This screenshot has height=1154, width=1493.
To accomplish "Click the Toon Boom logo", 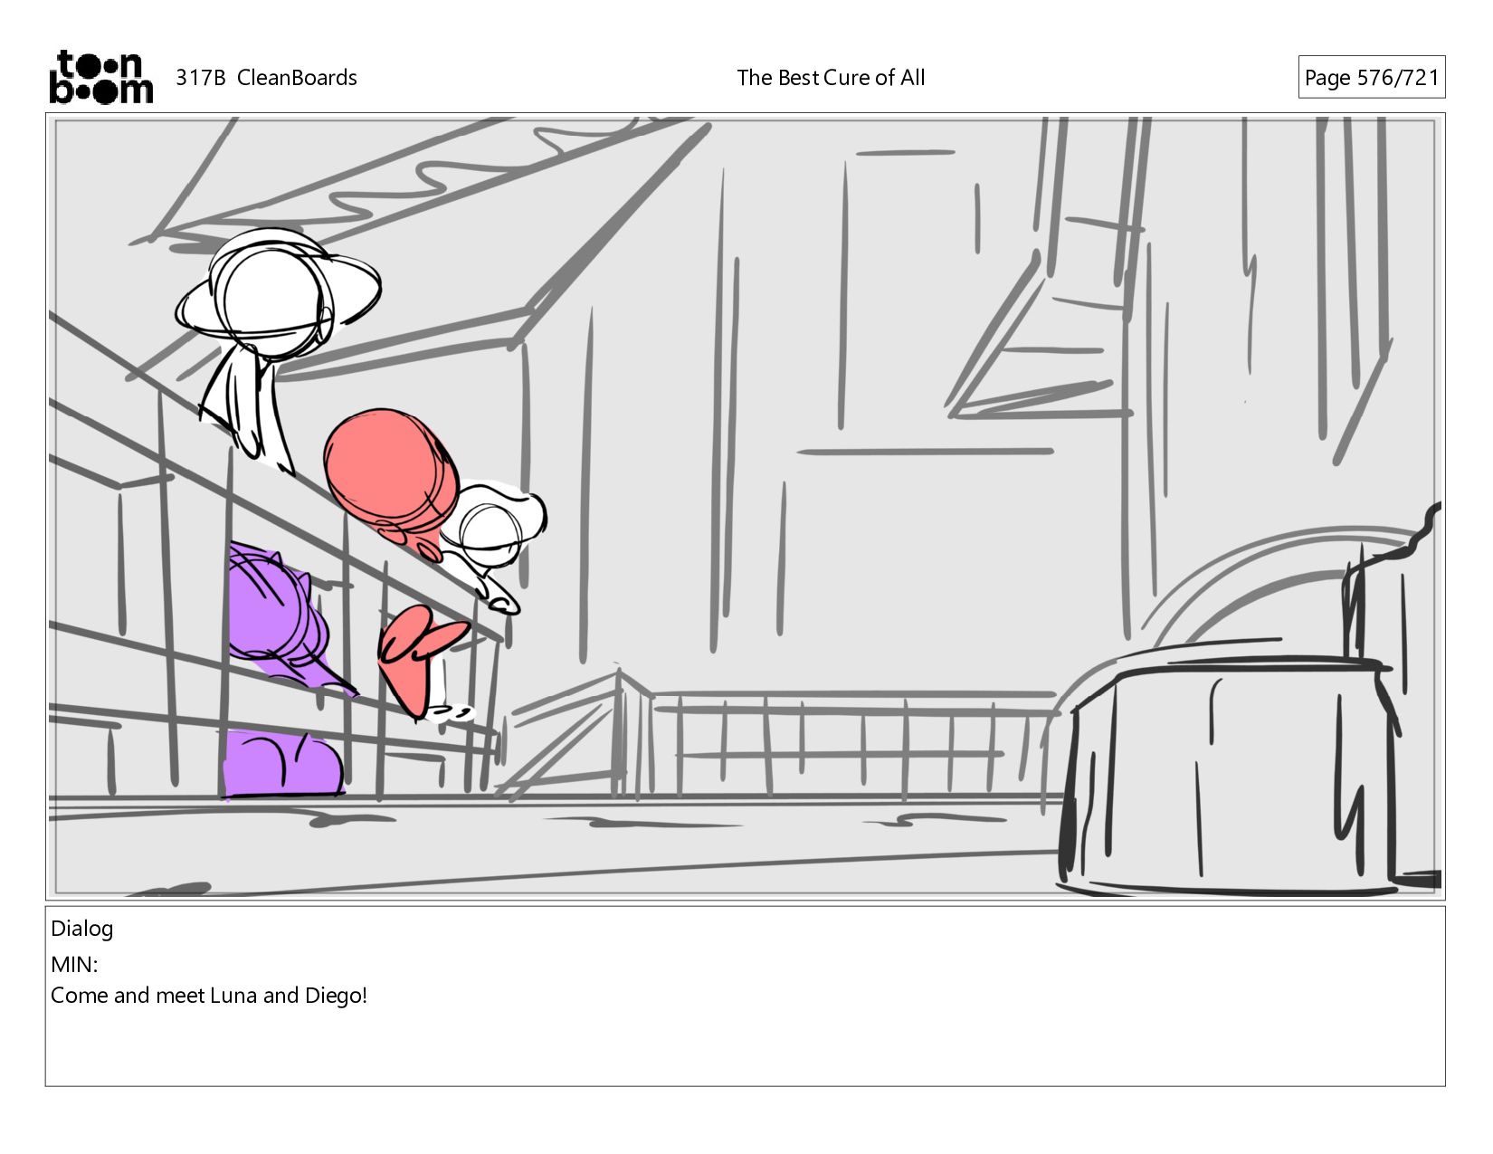I will 100,77.
